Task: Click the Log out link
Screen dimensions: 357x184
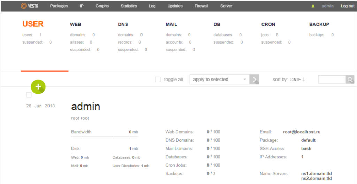Action: (347, 6)
